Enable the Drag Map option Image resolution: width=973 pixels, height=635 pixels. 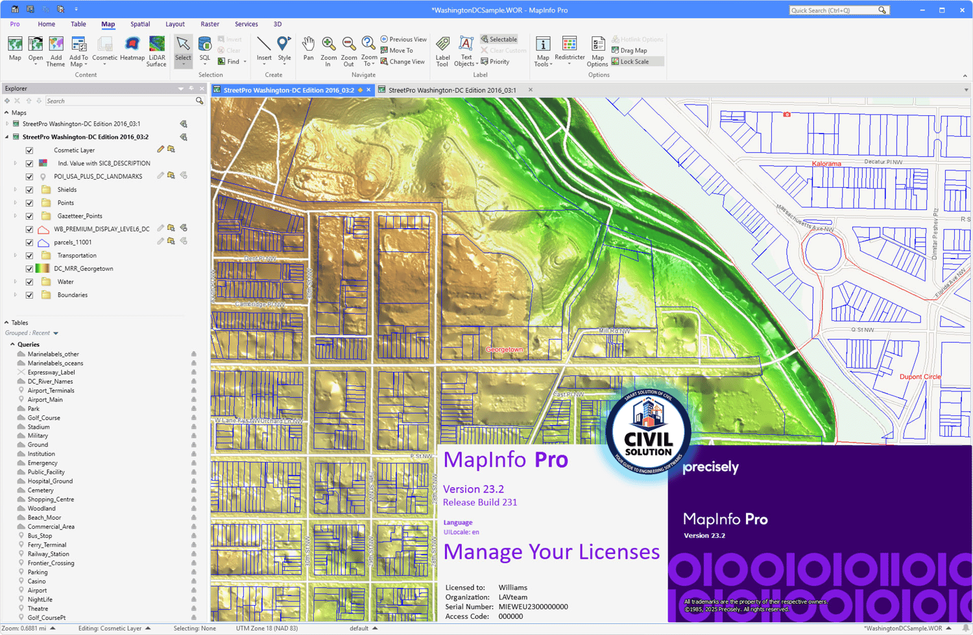tap(629, 51)
